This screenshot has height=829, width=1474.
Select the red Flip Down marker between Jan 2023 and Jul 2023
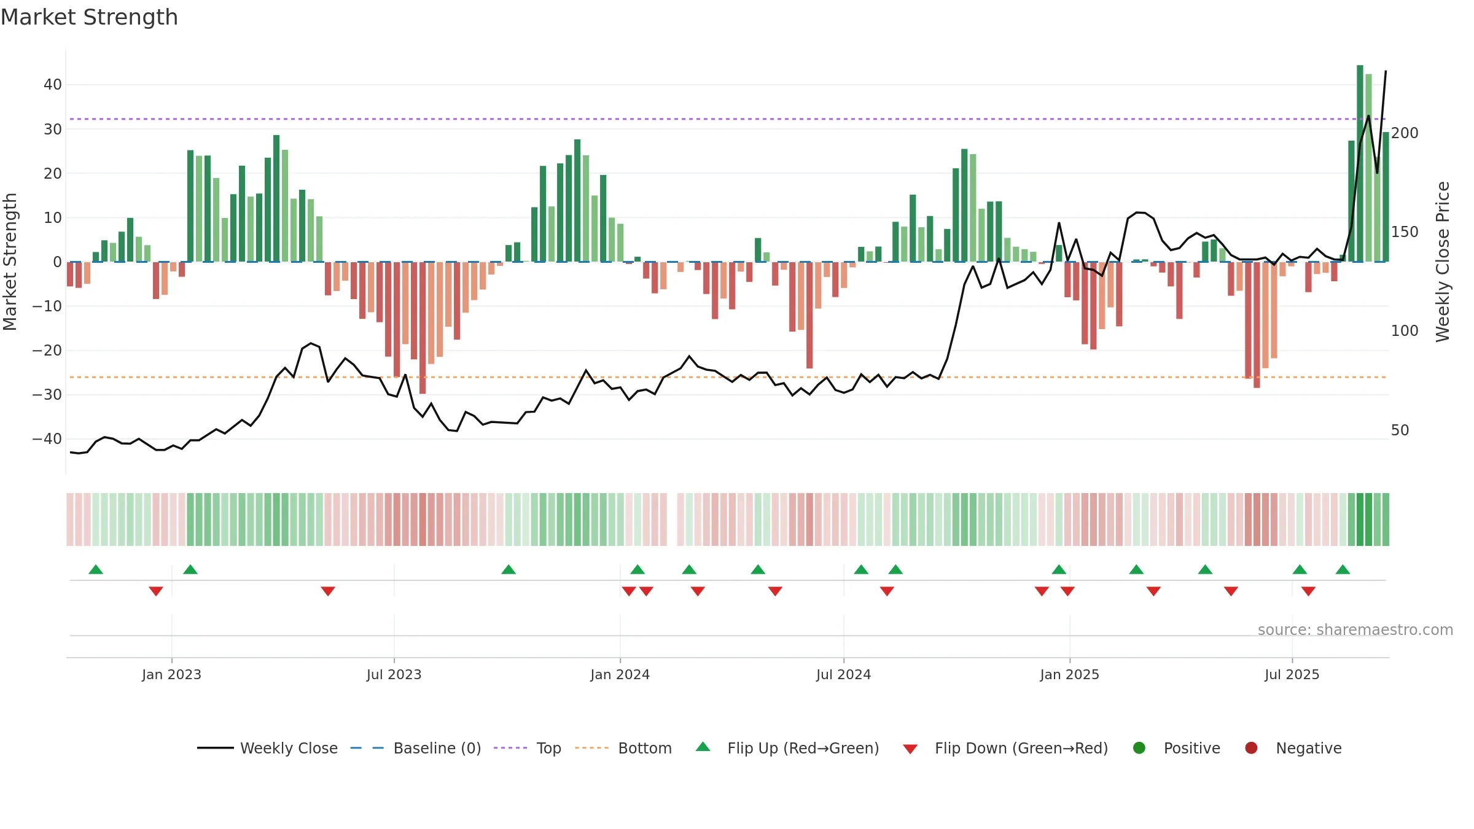click(328, 591)
